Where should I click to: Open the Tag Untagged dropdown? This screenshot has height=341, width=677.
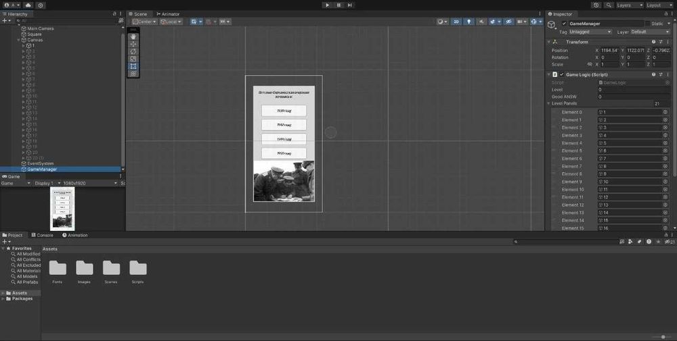[x=590, y=32]
